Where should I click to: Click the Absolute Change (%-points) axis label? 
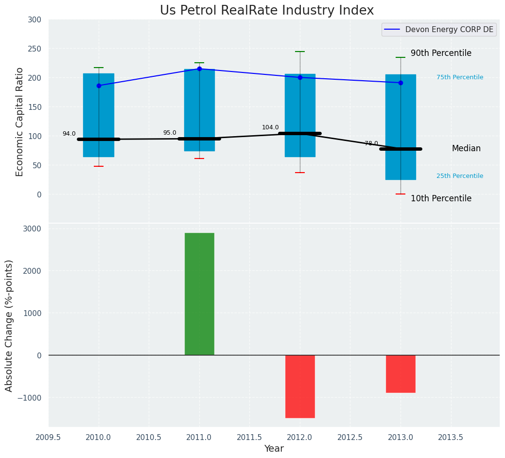(x=9, y=325)
